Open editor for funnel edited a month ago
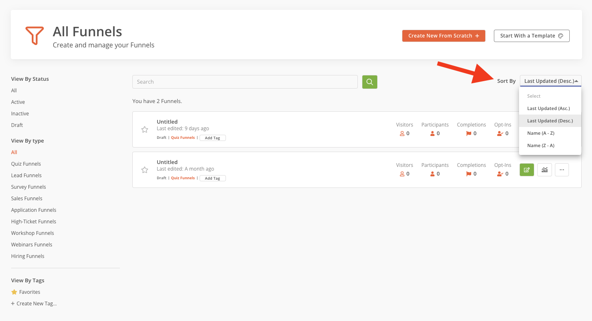Viewport: 592px width, 321px height. coord(527,170)
